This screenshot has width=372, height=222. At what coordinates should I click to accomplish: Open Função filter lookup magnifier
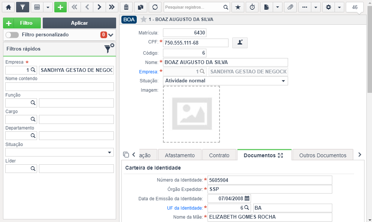pyautogui.click(x=33, y=103)
